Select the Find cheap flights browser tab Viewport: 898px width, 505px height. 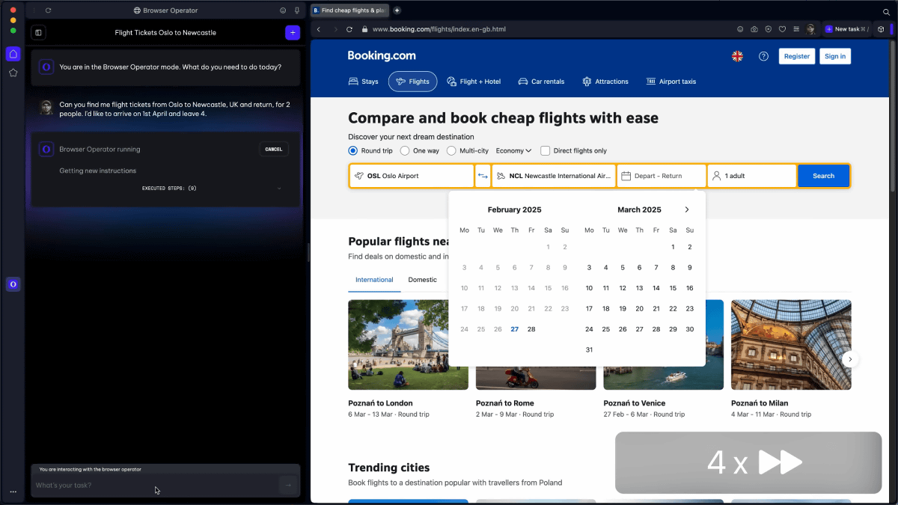[349, 10]
